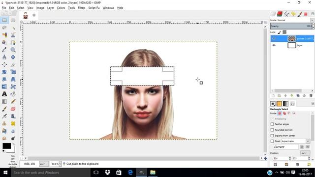Open status bar unit px dropdown
This screenshot has width=315, height=177.
point(44,164)
